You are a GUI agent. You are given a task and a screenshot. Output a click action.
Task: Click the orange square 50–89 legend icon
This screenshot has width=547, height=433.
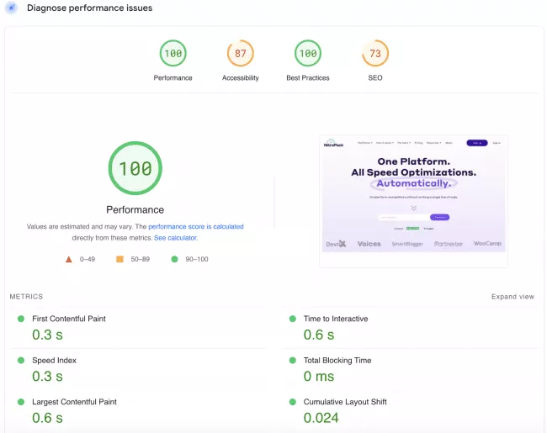[119, 259]
